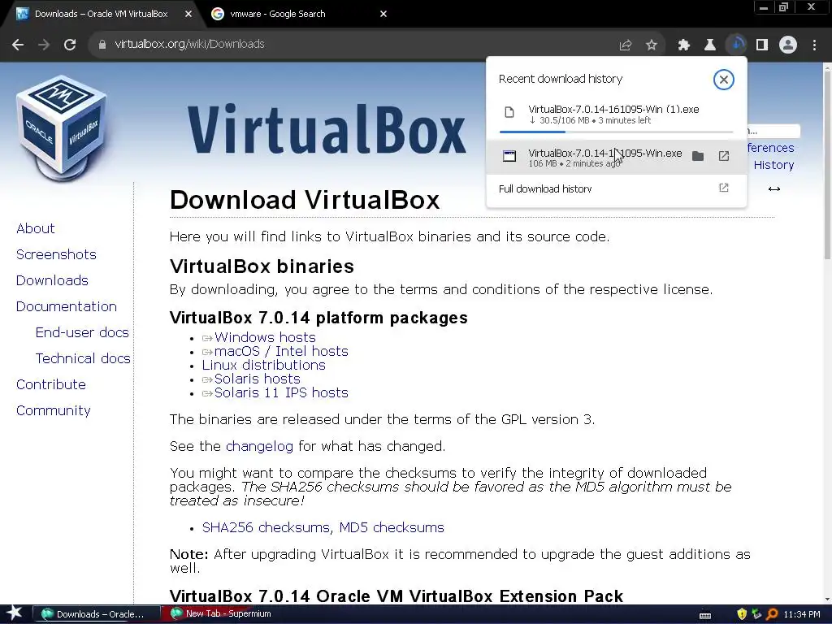The height and width of the screenshot is (624, 832).
Task: Open the Community sidebar link
Action: point(54,410)
